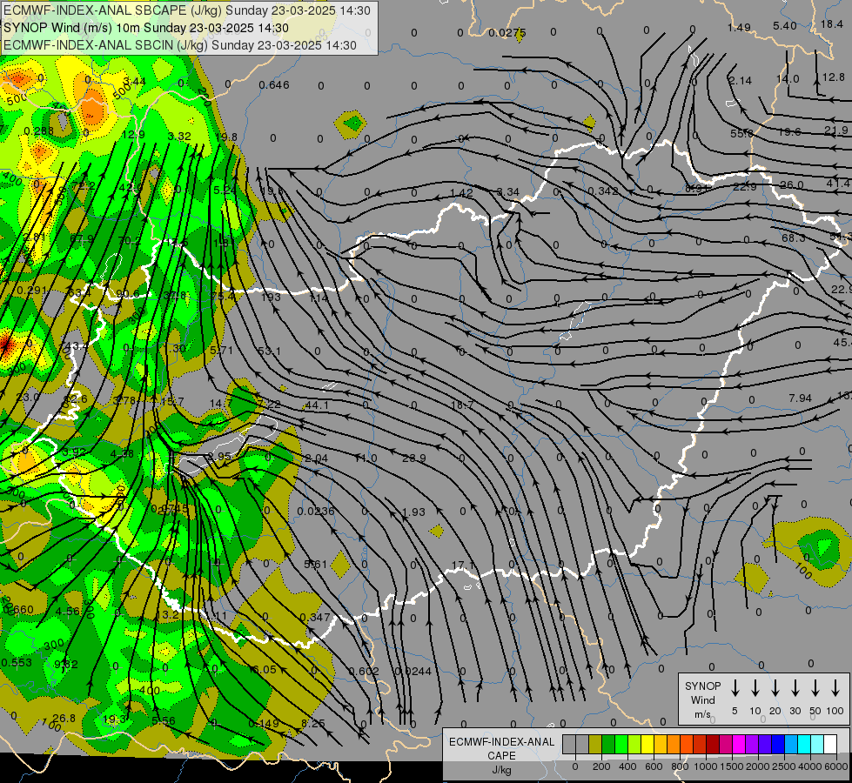Click the '1000' tick label on CAPE scale

(x=705, y=766)
